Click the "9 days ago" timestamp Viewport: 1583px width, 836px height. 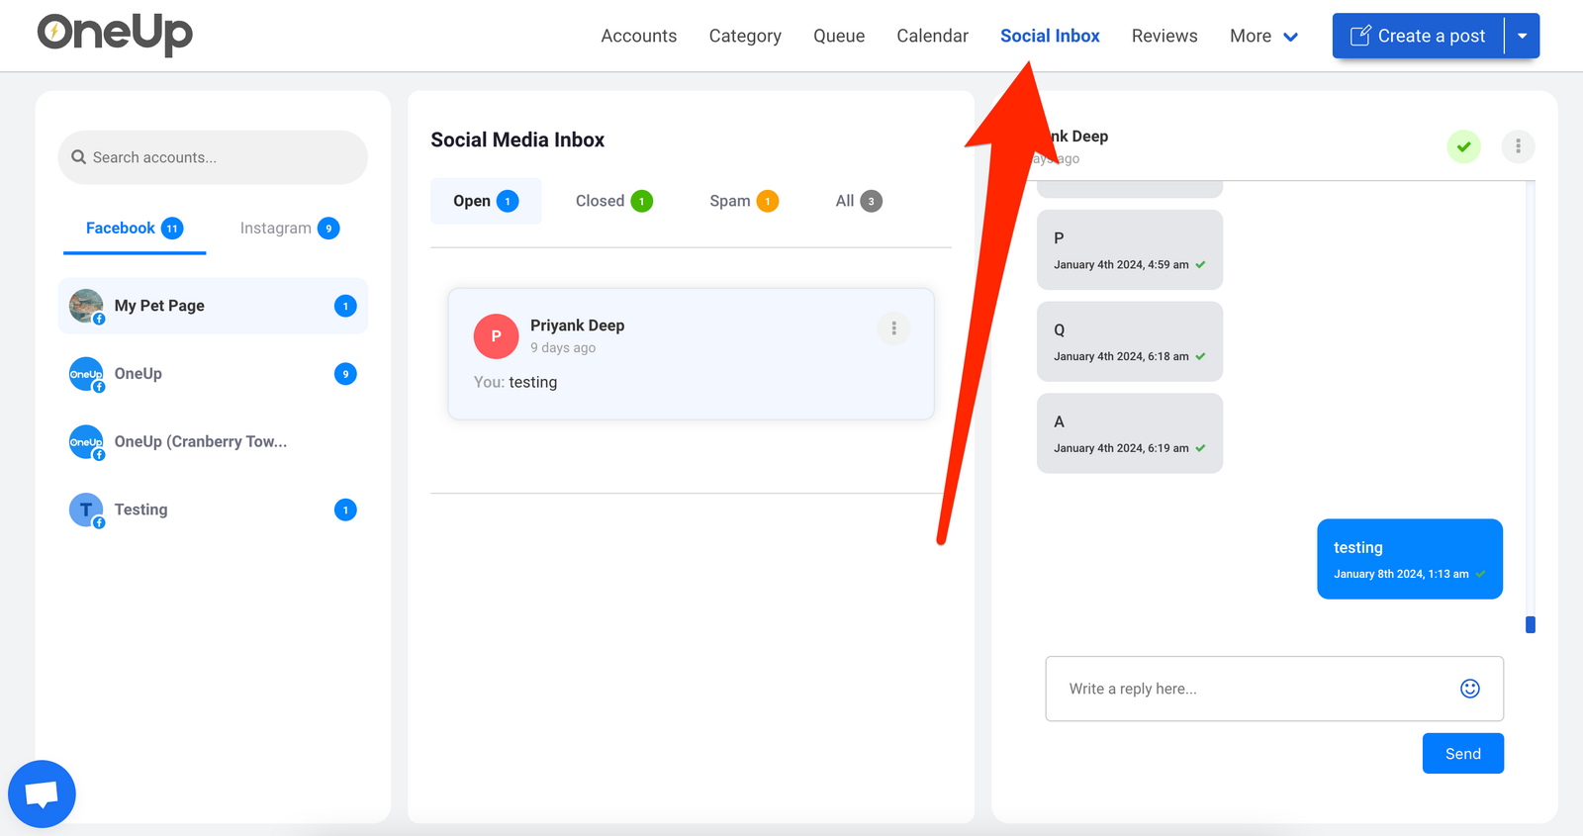(x=563, y=348)
